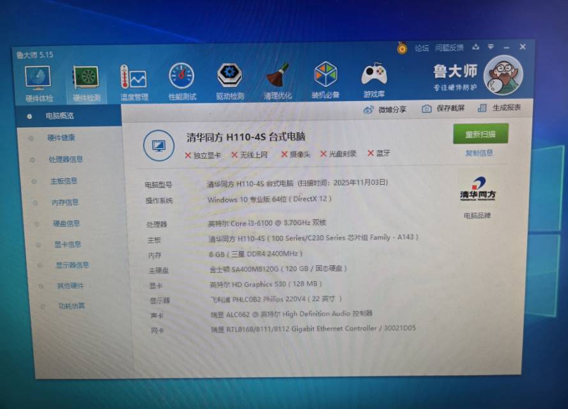Open 清理优化 broom icon
The image size is (568, 409).
pos(277,75)
